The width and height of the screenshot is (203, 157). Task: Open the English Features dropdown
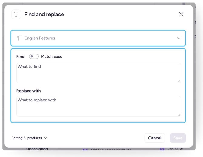(98, 38)
